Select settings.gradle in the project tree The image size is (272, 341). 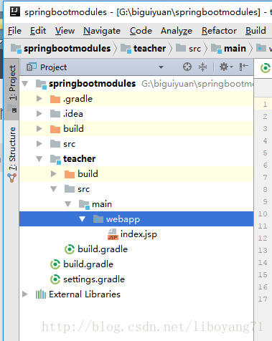click(94, 279)
